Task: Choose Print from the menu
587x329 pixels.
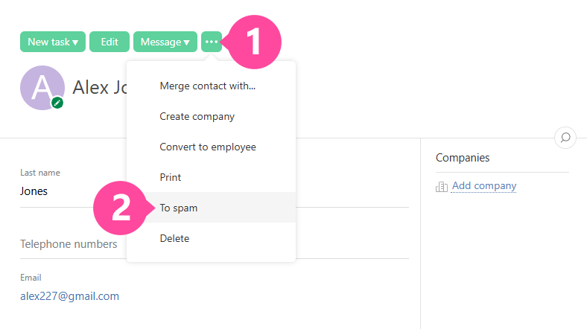Action: (x=170, y=177)
